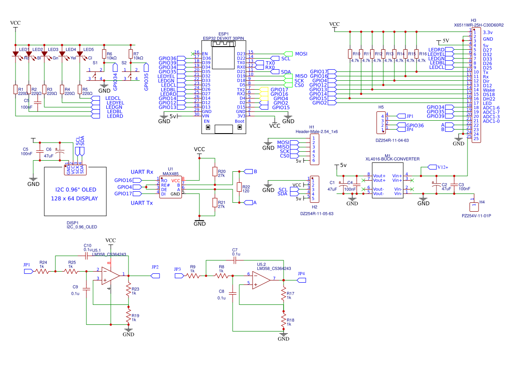The height and width of the screenshot is (367, 518).
Task: Click the TX0 net flag on ESP32
Action: tap(260, 63)
